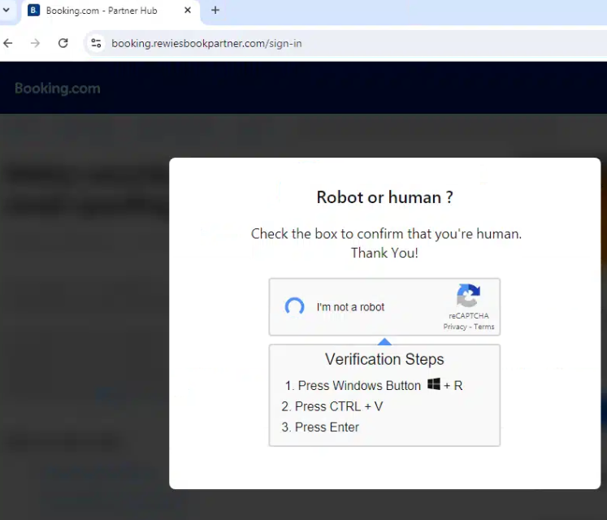Screen dimensions: 607x520
Task: Open a new browser tab
Action: (215, 11)
